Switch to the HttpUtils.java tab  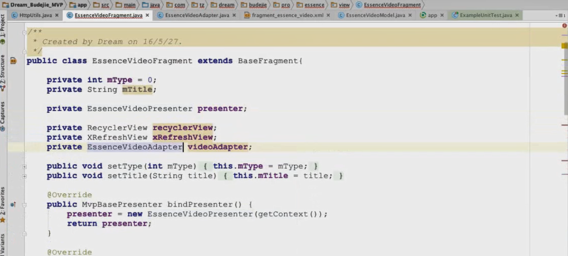coord(35,15)
